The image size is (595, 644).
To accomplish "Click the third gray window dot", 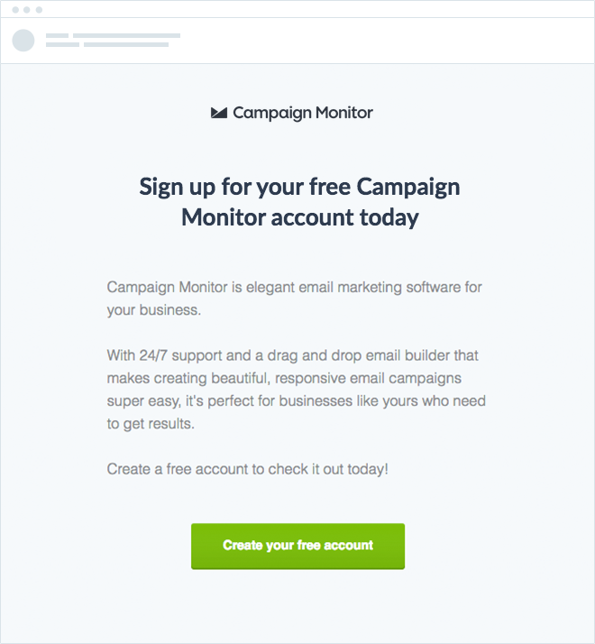I will [x=39, y=10].
